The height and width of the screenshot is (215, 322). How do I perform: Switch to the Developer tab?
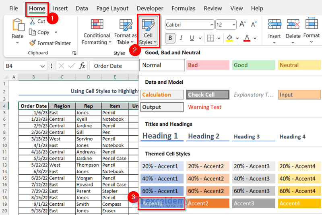coord(150,8)
